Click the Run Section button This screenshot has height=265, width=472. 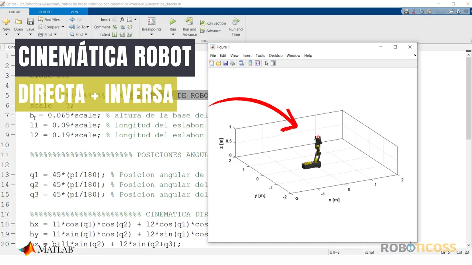[x=213, y=23]
